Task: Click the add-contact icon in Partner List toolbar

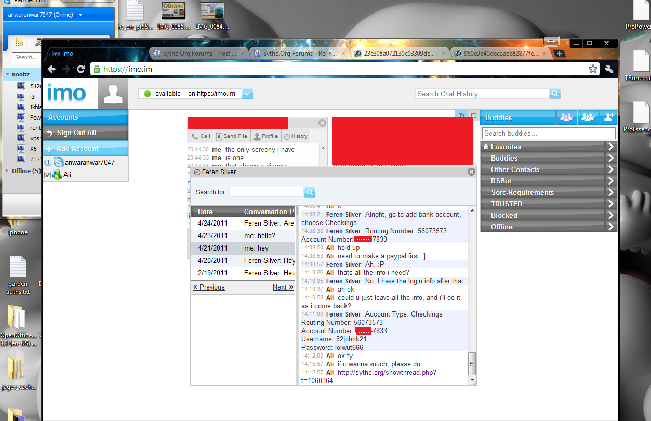Action: (x=19, y=43)
